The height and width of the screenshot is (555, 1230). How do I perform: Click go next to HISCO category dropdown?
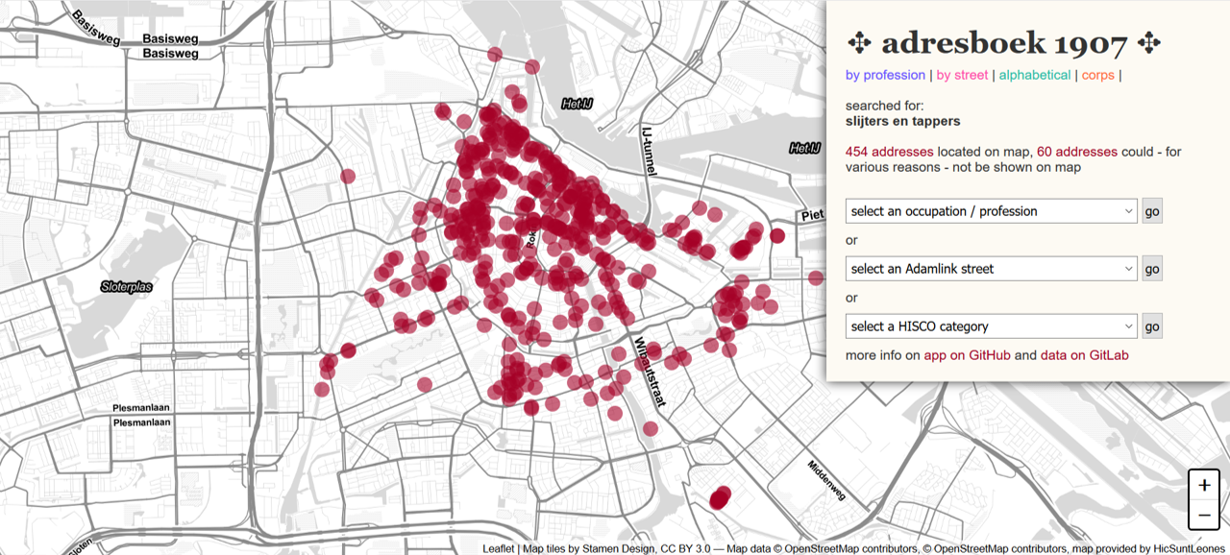click(1152, 326)
